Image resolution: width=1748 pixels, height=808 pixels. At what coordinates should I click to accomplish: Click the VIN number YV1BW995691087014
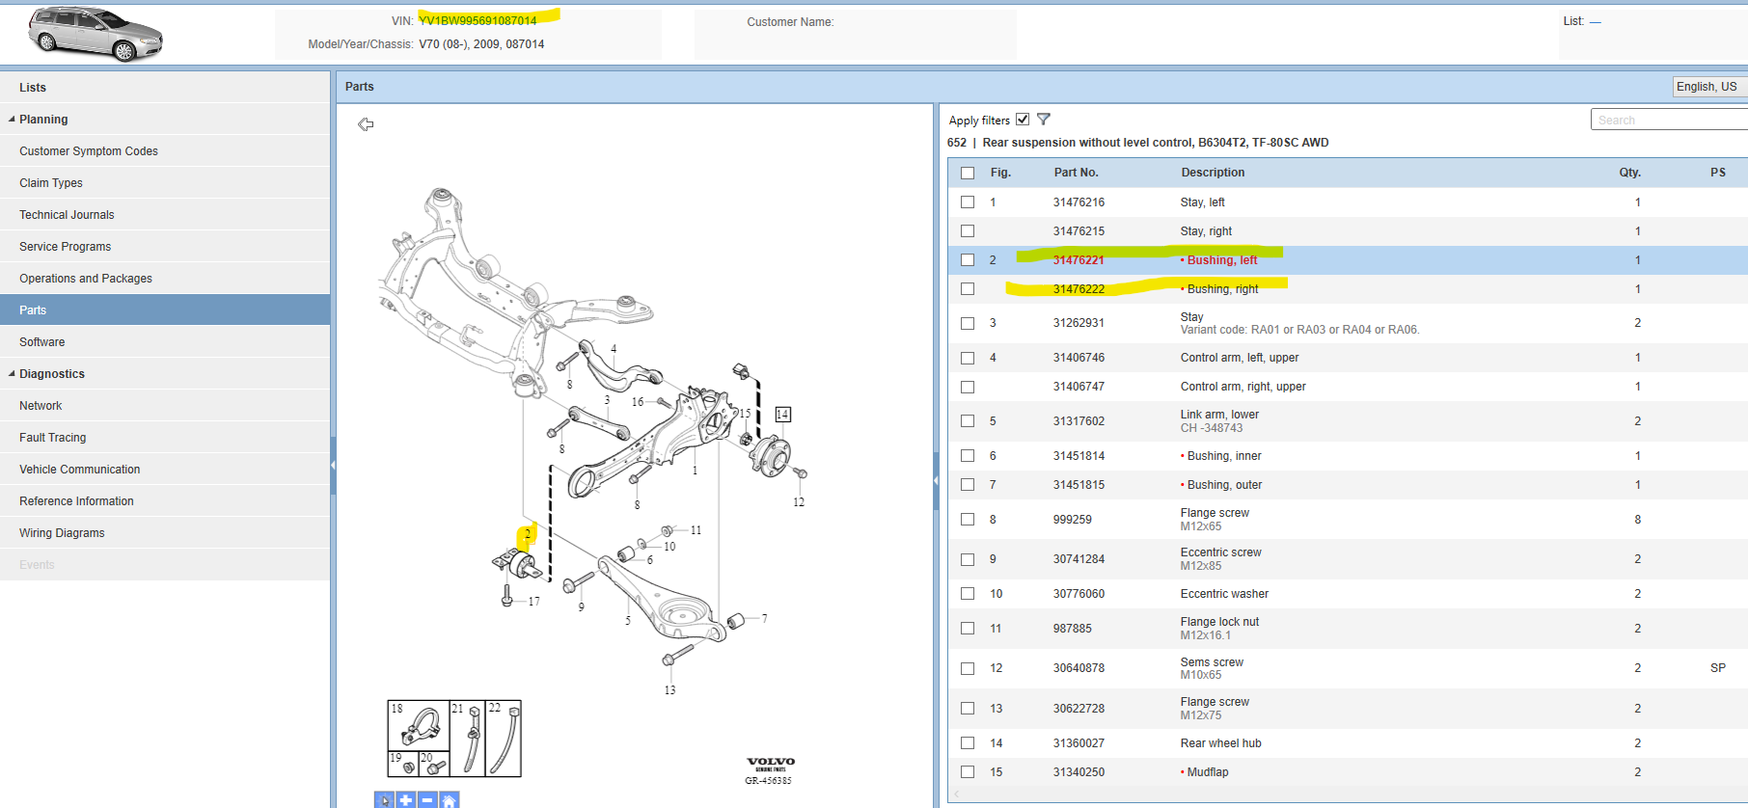point(478,20)
